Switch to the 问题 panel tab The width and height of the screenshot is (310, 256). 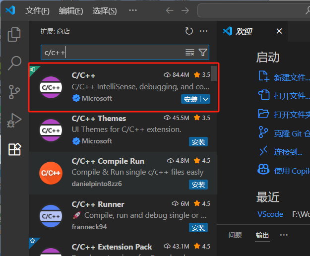point(235,235)
